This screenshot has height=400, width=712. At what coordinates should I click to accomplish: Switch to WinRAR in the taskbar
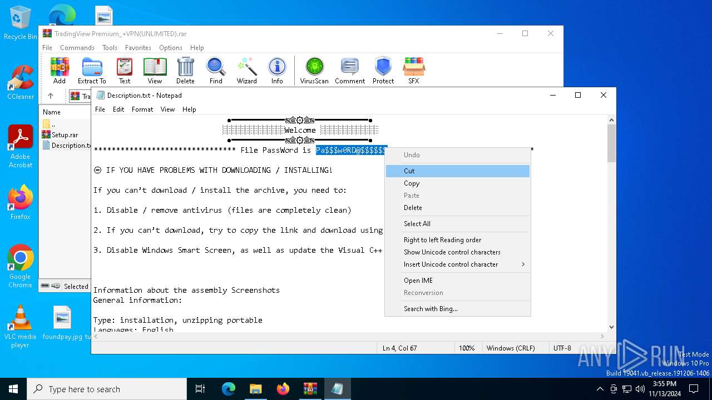[x=310, y=389]
